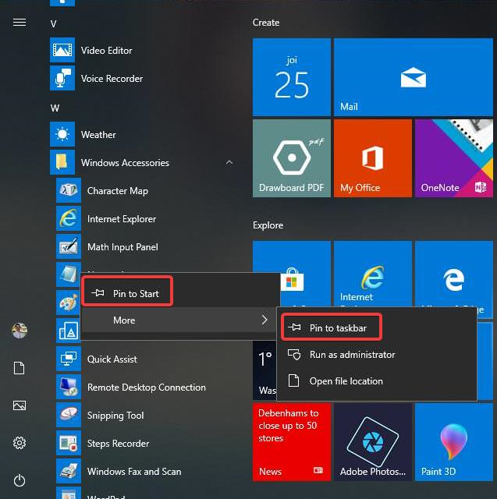The height and width of the screenshot is (499, 497).
Task: Open the OneNote tile
Action: coord(454,158)
